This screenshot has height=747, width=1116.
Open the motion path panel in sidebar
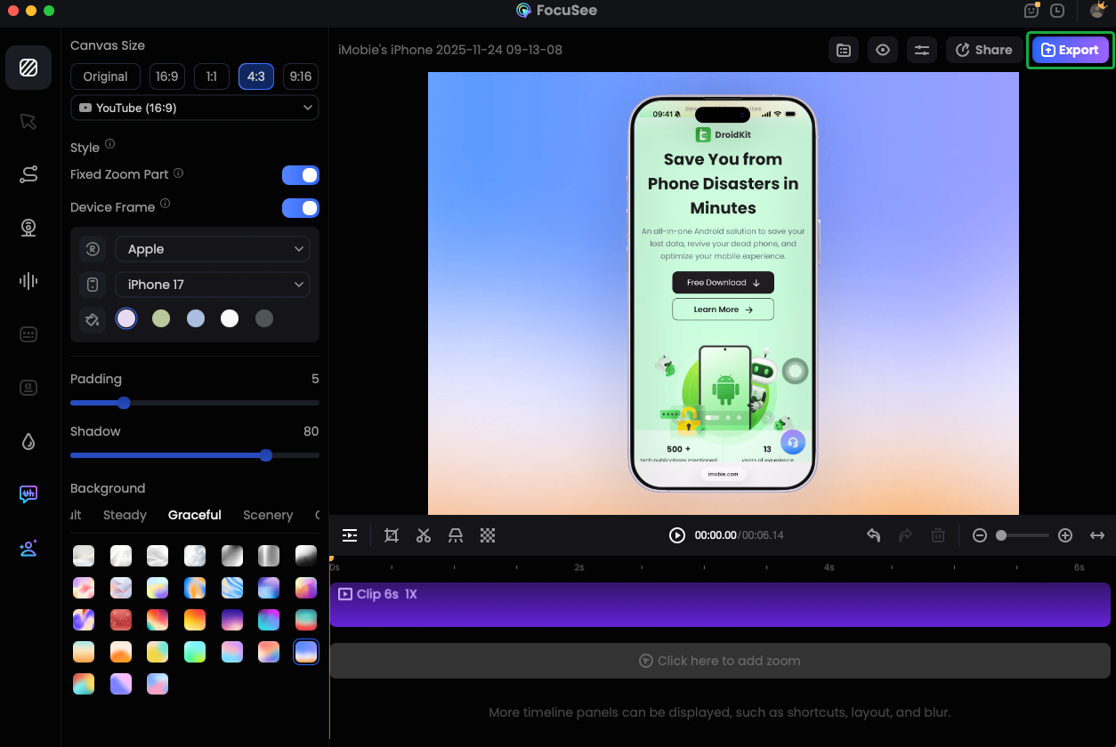(28, 174)
